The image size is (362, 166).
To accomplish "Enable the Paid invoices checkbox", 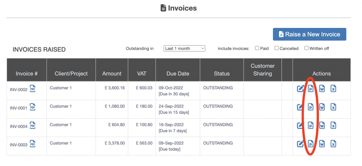I will pyautogui.click(x=257, y=48).
